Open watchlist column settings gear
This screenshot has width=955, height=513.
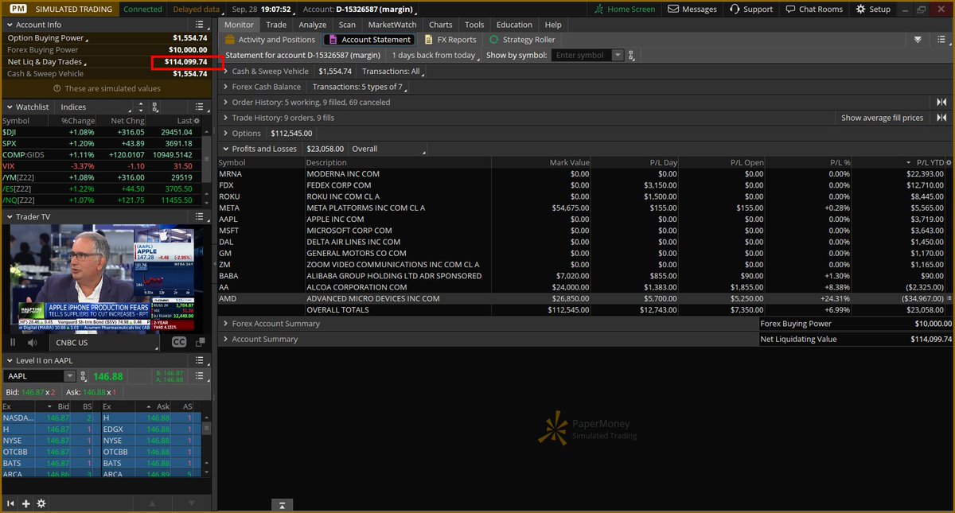[x=197, y=121]
